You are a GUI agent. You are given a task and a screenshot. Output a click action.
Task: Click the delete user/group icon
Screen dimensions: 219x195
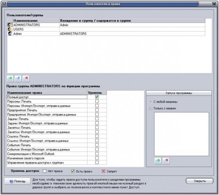[x=26, y=79]
